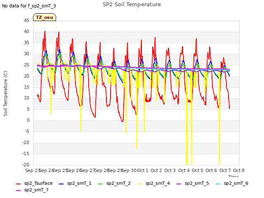
Task: Click the 15 y-axis tick label
Action: (x=26, y=87)
